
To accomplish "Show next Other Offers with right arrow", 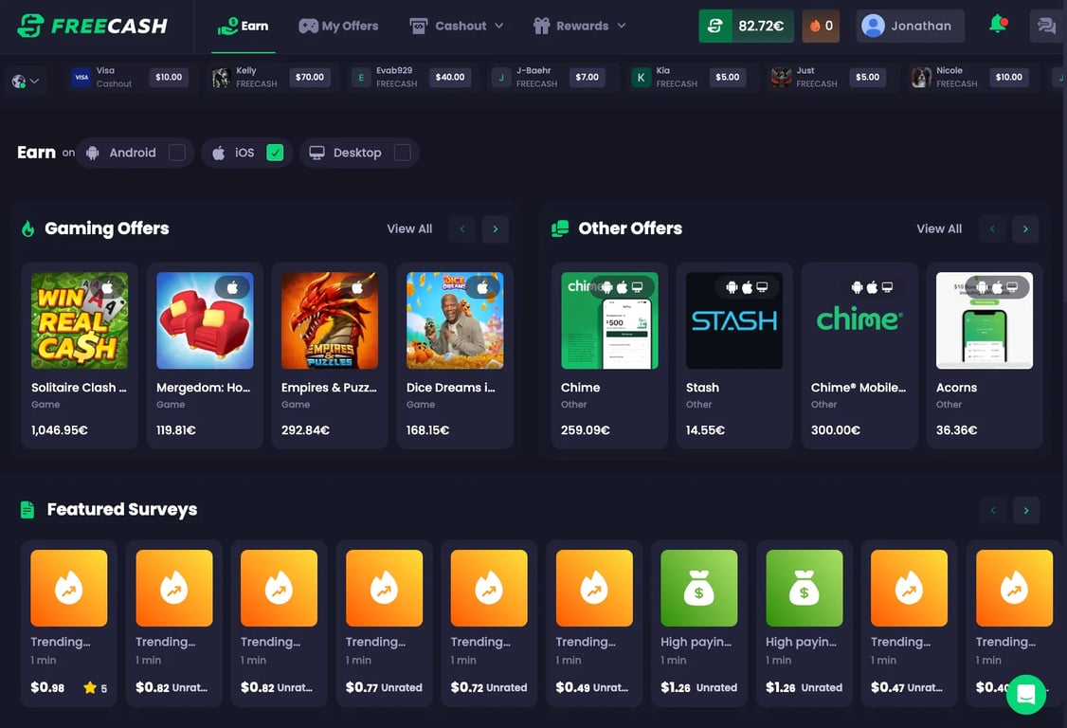I will click(1024, 228).
